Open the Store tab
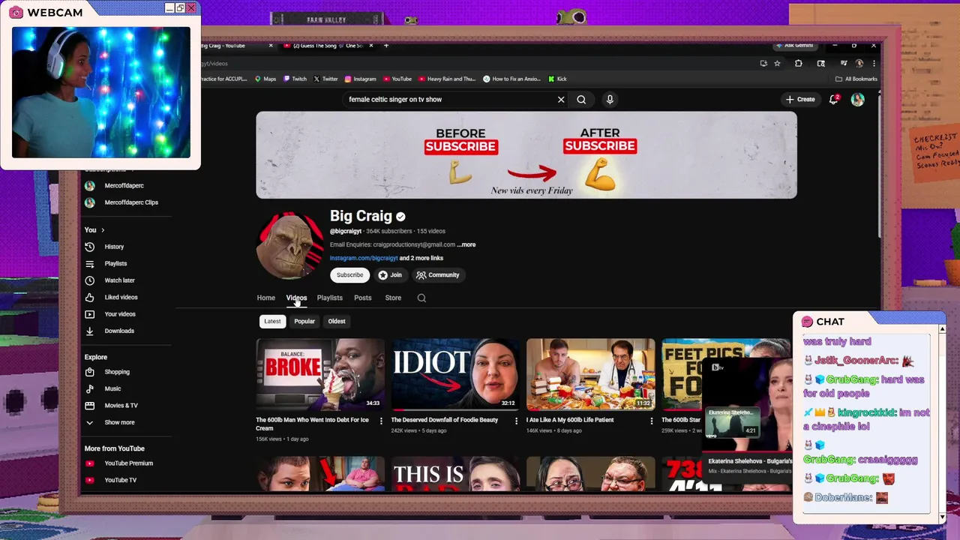 point(393,298)
